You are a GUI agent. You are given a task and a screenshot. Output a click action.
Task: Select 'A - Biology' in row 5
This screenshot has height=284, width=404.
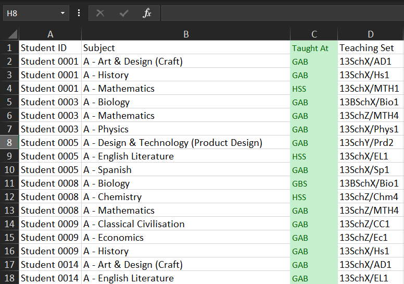(x=186, y=102)
